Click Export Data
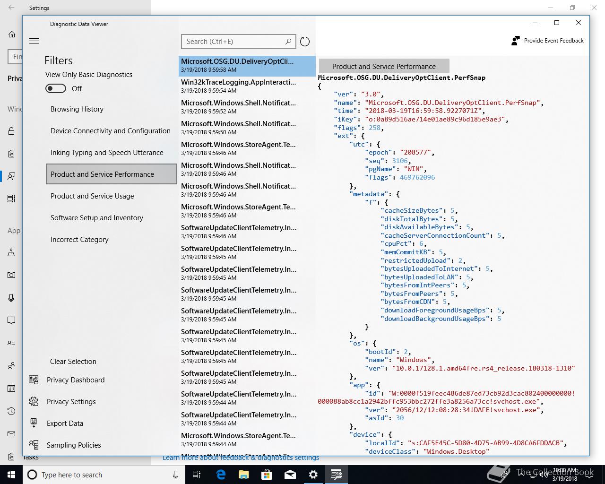Image resolution: width=605 pixels, height=484 pixels. point(65,423)
